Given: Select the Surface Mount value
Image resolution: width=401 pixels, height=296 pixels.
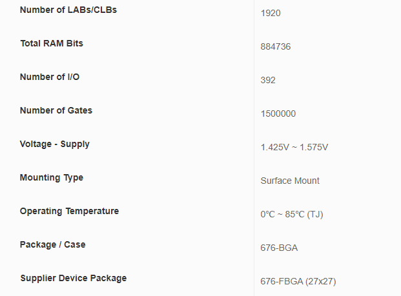Looking at the screenshot, I should [290, 181].
